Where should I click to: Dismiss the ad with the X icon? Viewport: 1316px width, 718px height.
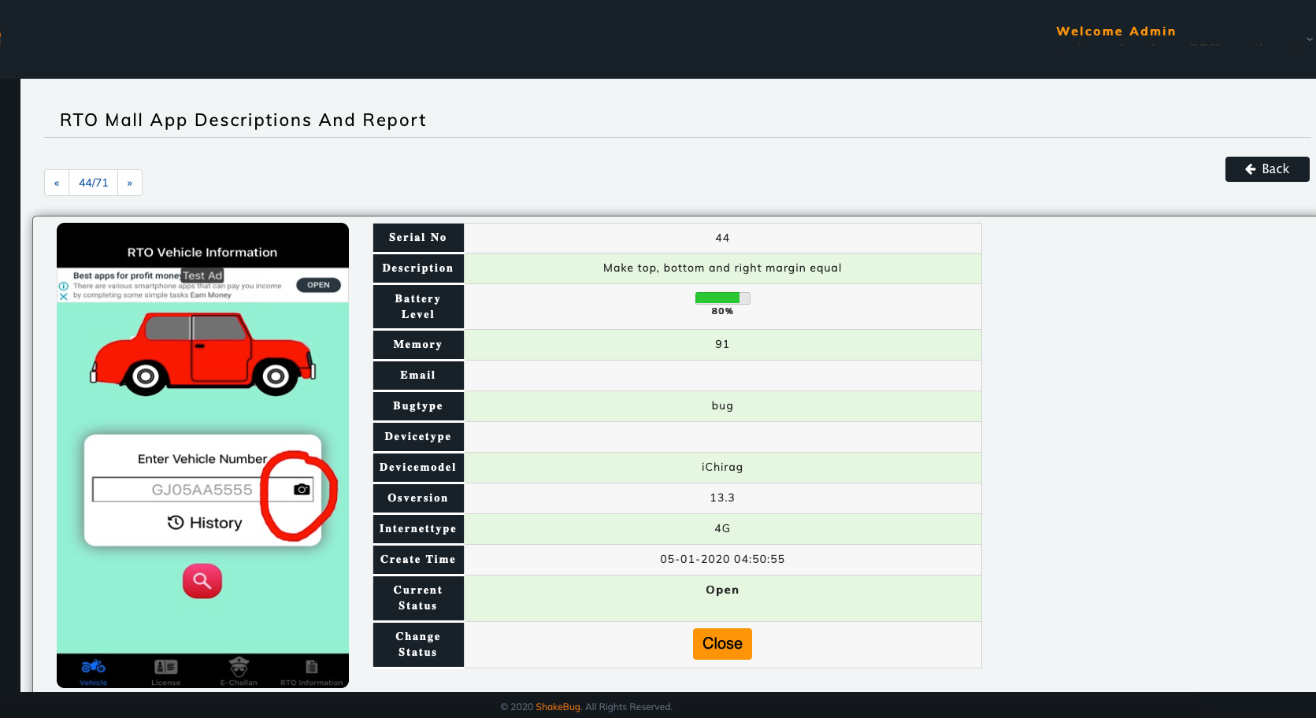click(x=64, y=297)
